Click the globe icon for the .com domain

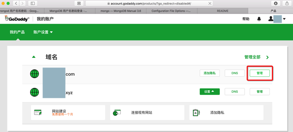[34, 74]
